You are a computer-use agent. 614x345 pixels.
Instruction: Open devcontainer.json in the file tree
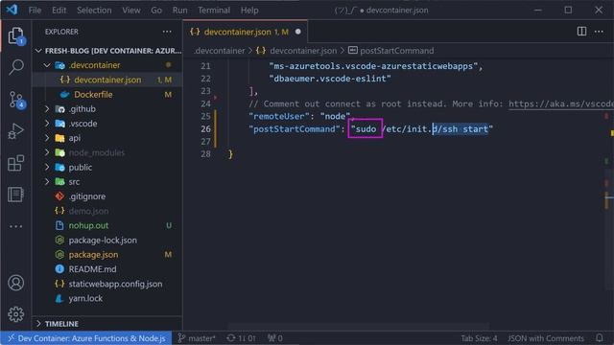(x=106, y=80)
